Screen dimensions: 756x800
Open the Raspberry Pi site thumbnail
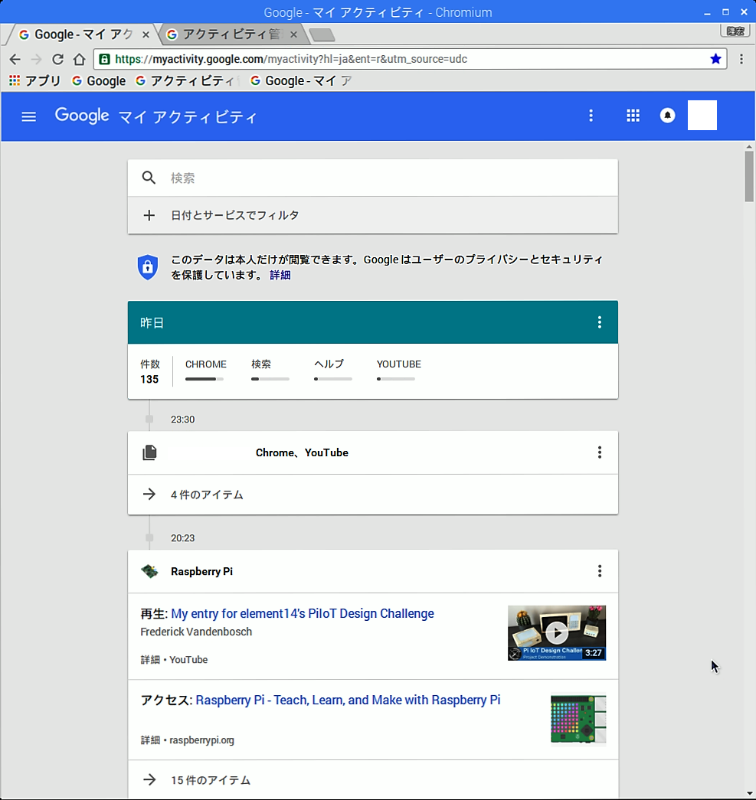578,720
